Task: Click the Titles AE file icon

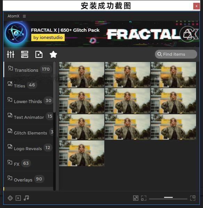Action: coord(10,84)
